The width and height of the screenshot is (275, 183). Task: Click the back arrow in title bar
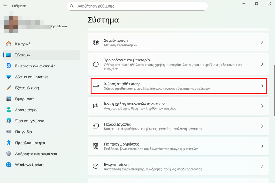[x=5, y=6]
